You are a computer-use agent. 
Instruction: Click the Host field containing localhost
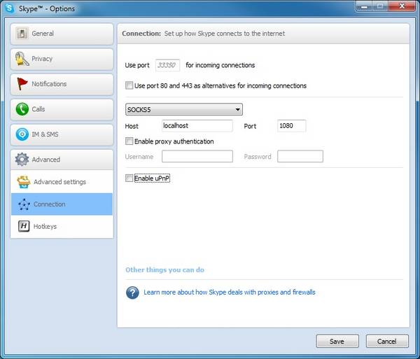(197, 126)
